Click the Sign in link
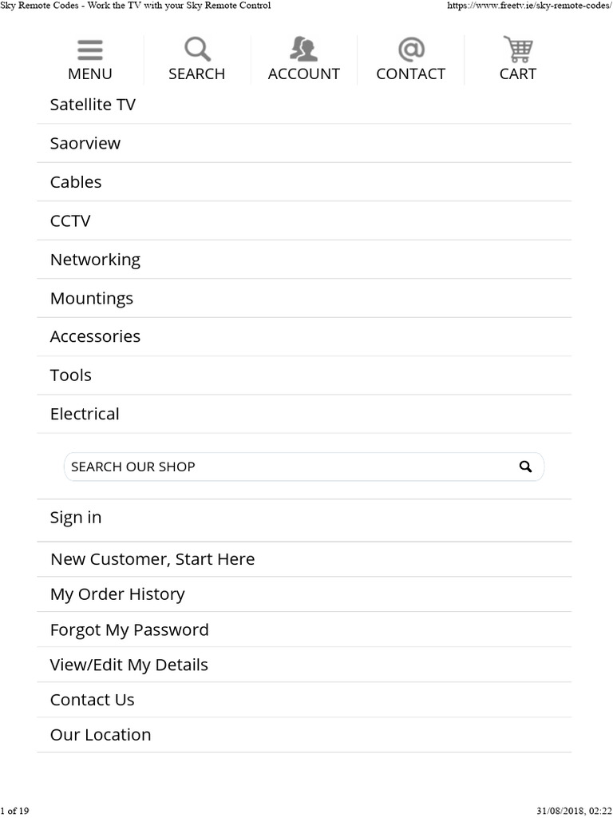Image resolution: width=613 pixels, height=818 pixels. [x=76, y=518]
